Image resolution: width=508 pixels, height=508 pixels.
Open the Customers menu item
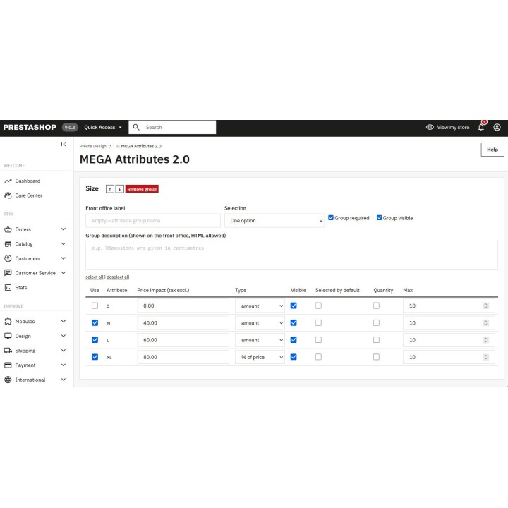[x=28, y=258]
